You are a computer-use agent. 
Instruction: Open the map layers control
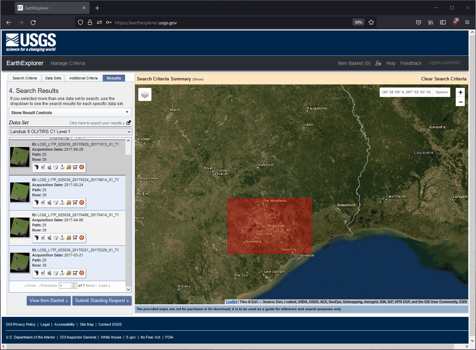[145, 95]
